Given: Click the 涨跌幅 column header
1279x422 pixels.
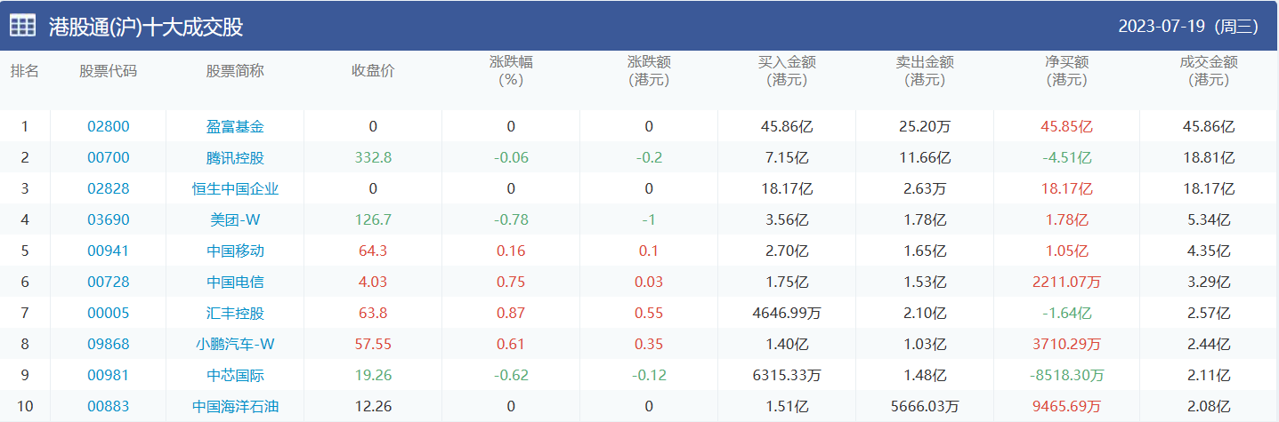Looking at the screenshot, I should (x=511, y=71).
